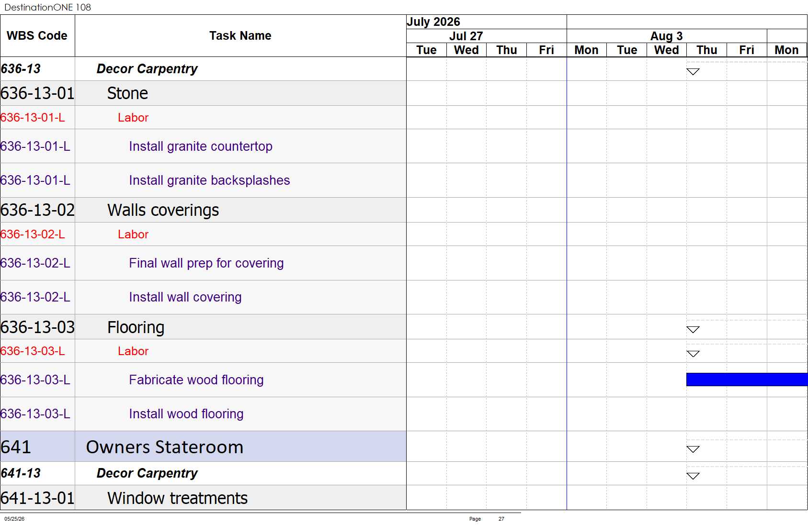This screenshot has width=808, height=525.
Task: Click the Task Name column header
Action: point(240,36)
